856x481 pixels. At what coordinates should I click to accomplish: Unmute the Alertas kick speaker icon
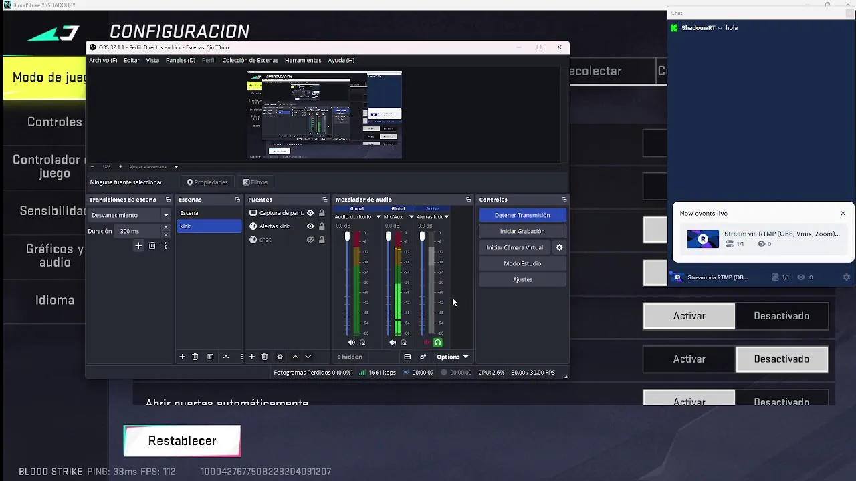click(x=427, y=343)
